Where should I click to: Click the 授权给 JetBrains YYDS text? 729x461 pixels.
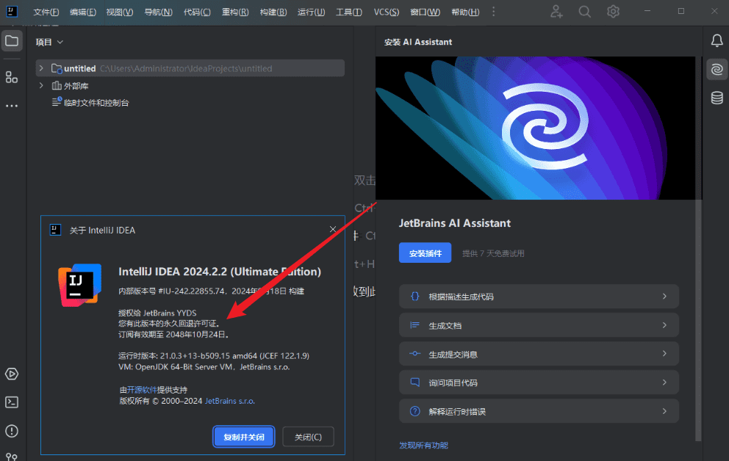click(x=157, y=313)
